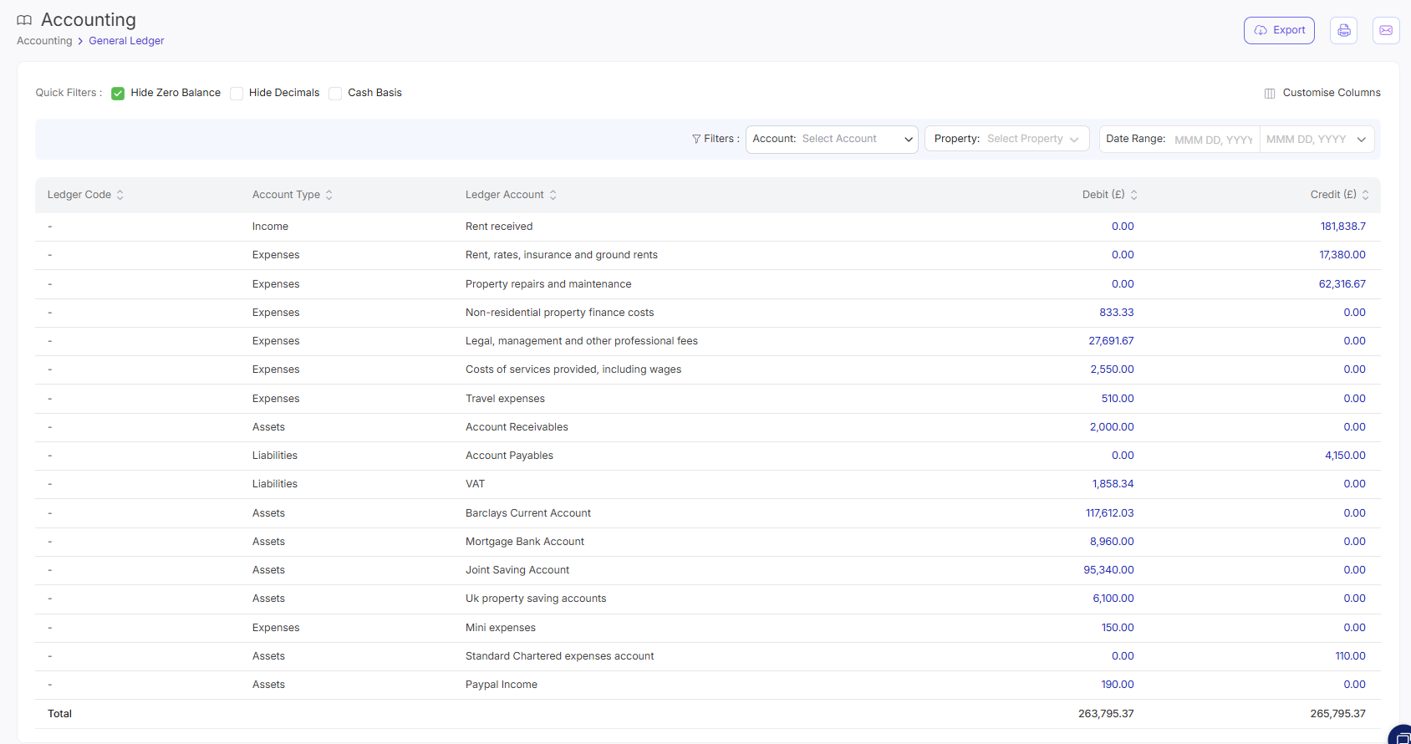Go to Accounting breadcrumb
1411x744 pixels.
pyautogui.click(x=44, y=41)
